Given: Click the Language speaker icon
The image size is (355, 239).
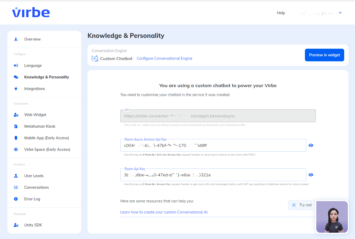Looking at the screenshot, I should 16,65.
